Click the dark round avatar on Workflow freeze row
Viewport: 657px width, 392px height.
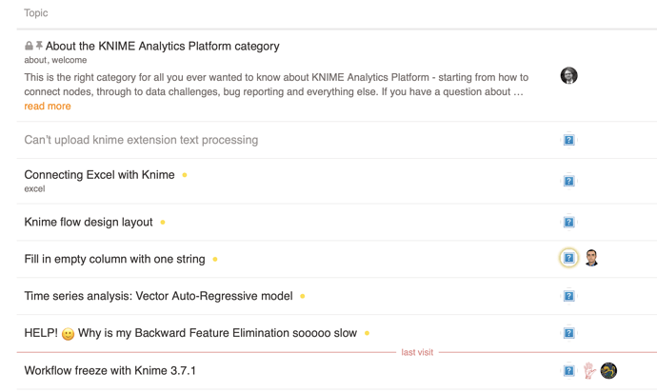tap(608, 371)
